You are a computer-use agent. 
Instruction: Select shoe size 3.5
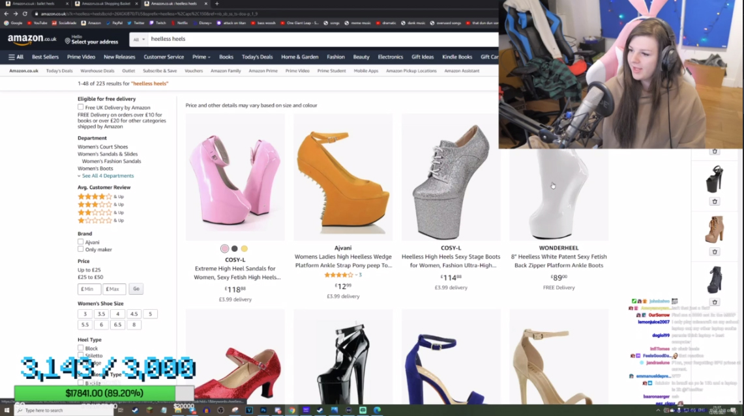coord(101,314)
